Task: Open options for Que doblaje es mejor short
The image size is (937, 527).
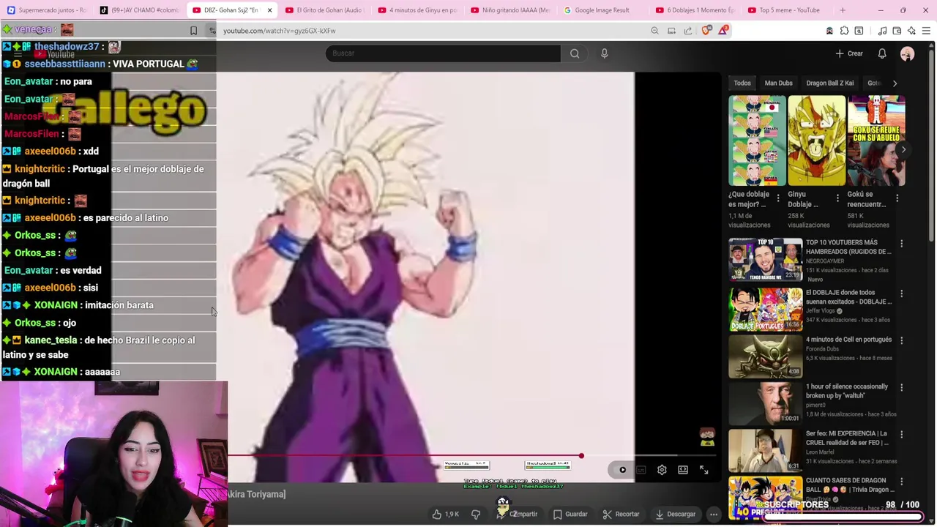Action: 778,198
